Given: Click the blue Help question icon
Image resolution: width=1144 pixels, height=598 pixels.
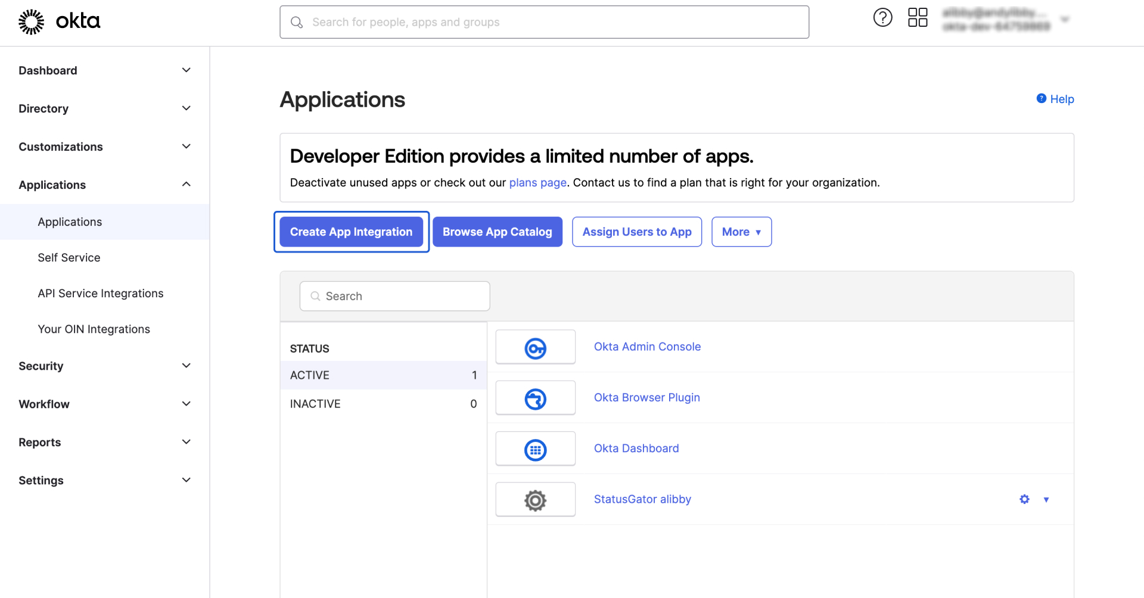Looking at the screenshot, I should [x=1041, y=98].
